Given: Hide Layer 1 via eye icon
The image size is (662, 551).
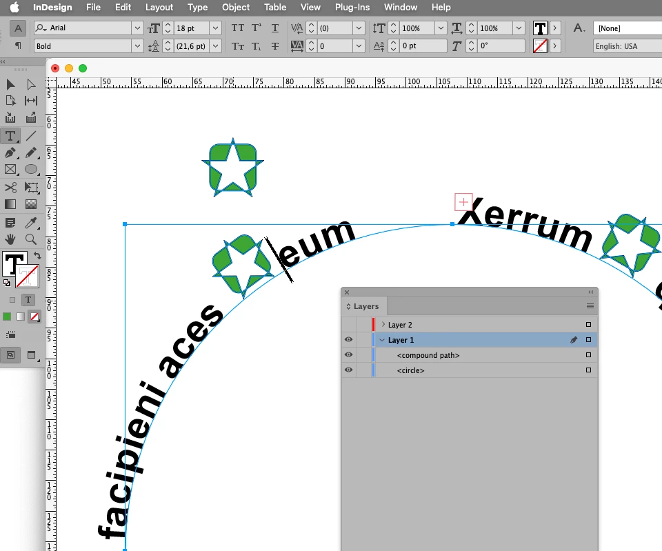Looking at the screenshot, I should (x=348, y=339).
